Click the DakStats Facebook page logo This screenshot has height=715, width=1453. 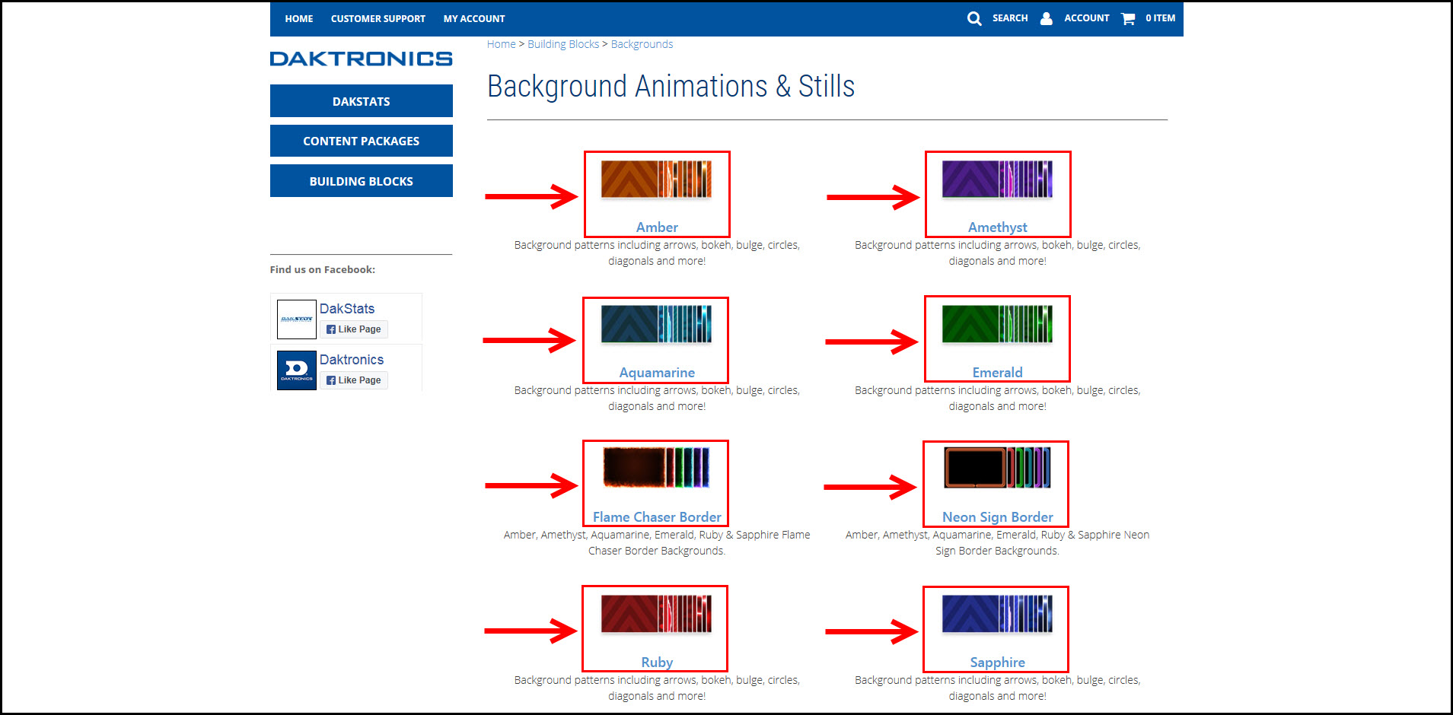click(x=296, y=319)
